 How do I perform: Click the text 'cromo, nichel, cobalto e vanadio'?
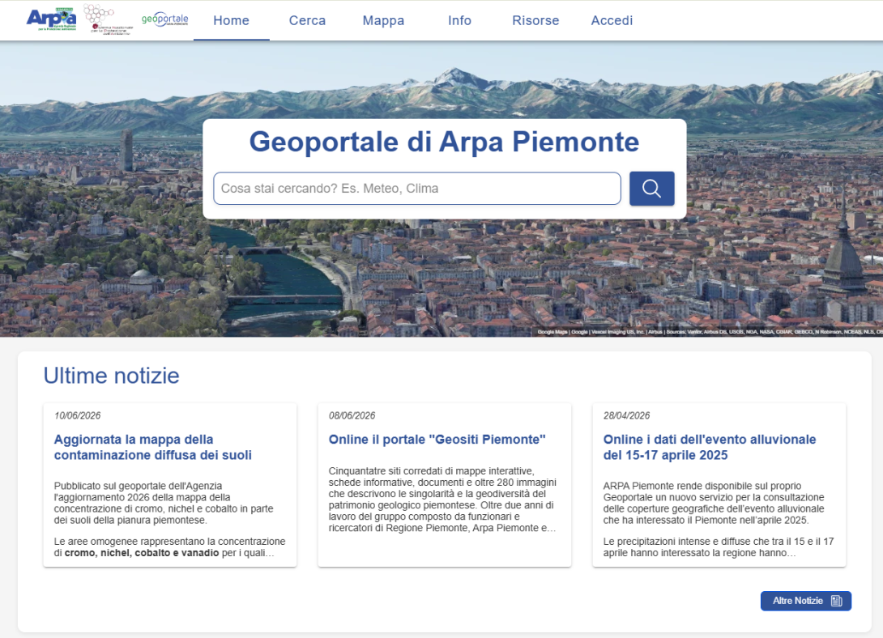pyautogui.click(x=142, y=553)
